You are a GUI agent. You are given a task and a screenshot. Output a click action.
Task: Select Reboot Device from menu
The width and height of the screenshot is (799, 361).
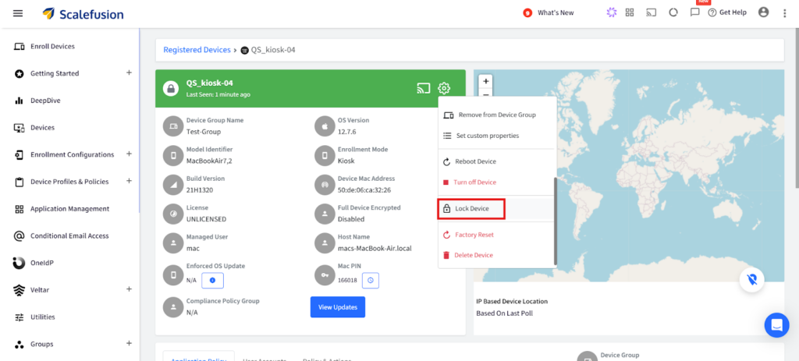click(495, 161)
